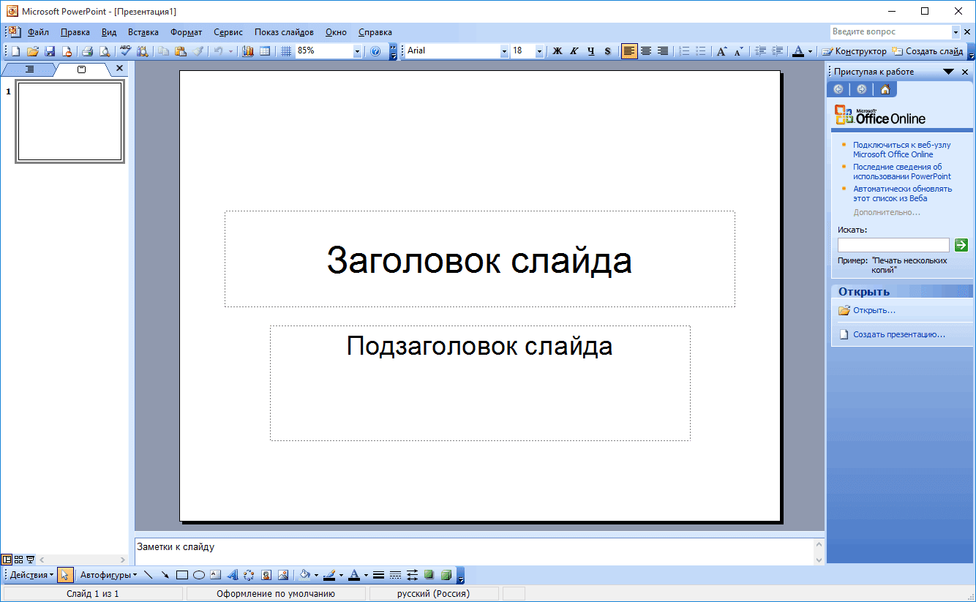Toggle right text alignment
This screenshot has height=602, width=976.
coord(663,51)
